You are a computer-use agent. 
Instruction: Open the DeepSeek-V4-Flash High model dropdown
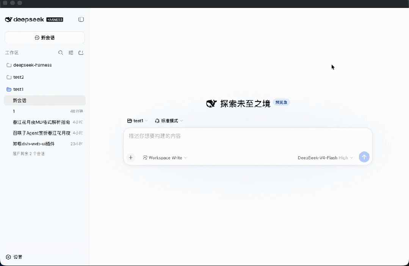(x=325, y=158)
